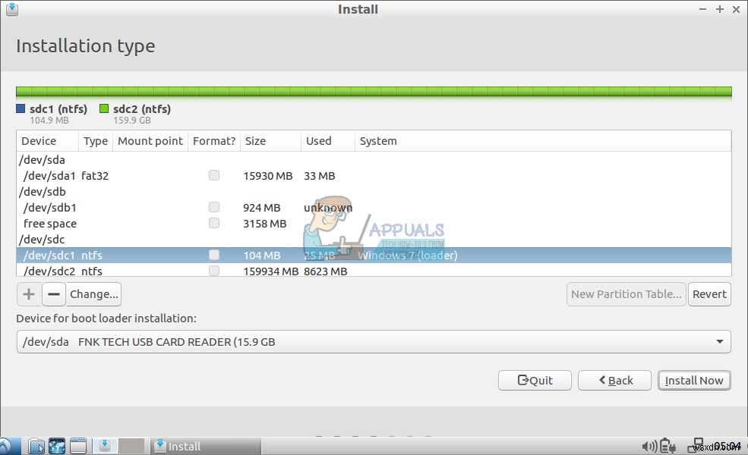Click the network icon in the system tray

tap(697, 445)
